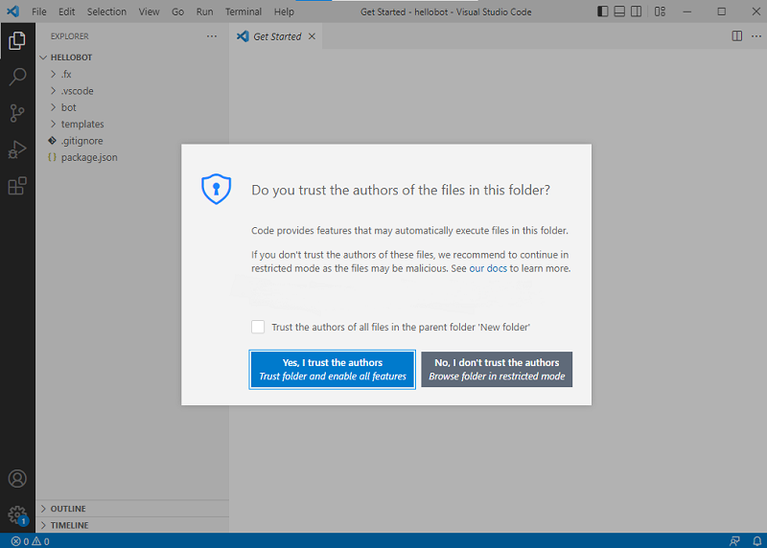767x548 pixels.
Task: Open the Selection menu
Action: [106, 11]
